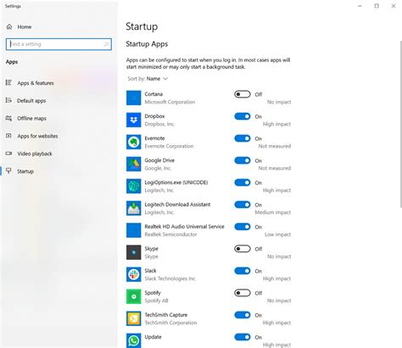Screen dimensions: 402x348
Task: Close the Settings window
Action: (x=394, y=6)
